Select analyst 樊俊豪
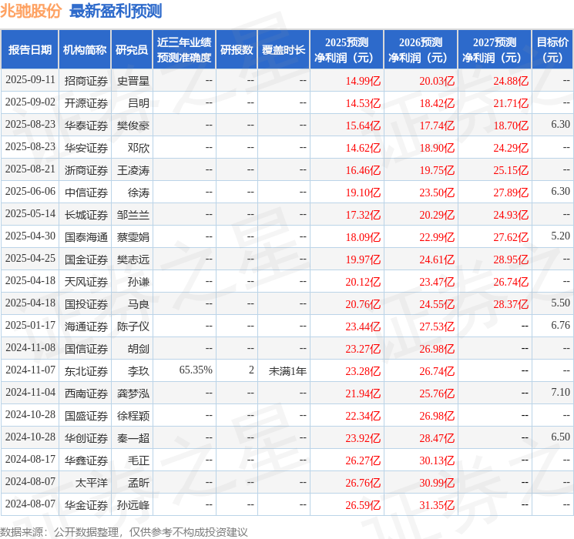Screen dimensions: 574x539 [133, 126]
